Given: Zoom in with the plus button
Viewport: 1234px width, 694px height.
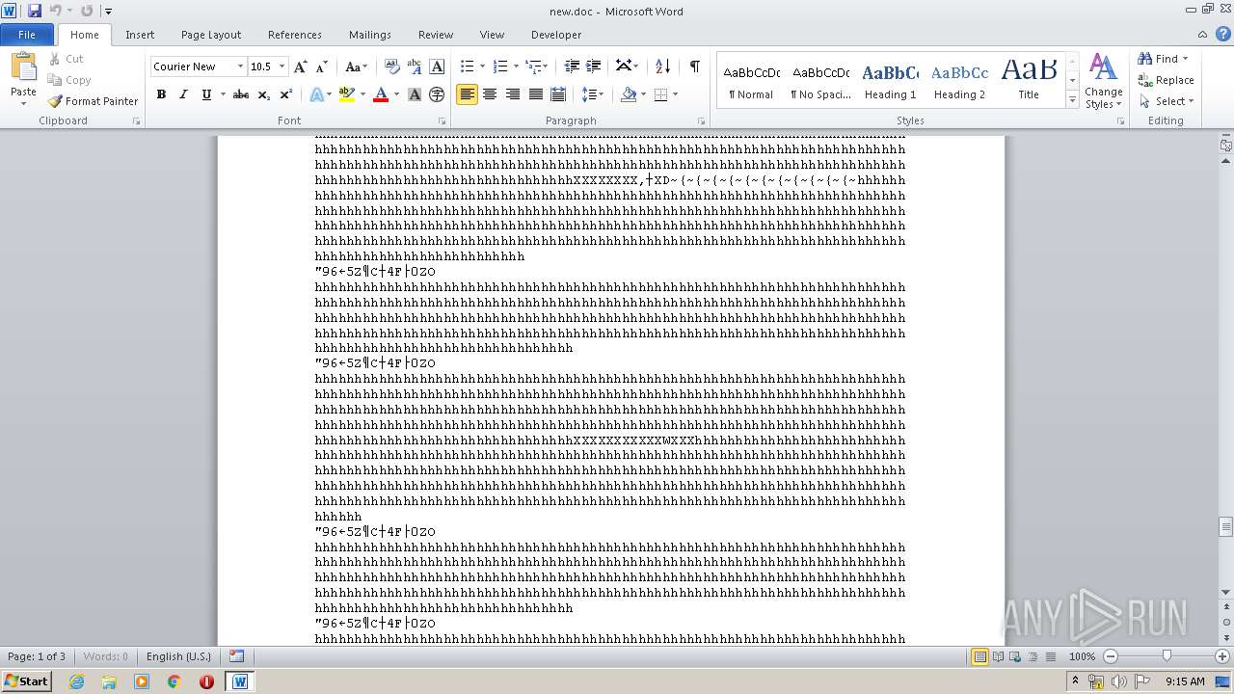Looking at the screenshot, I should point(1222,656).
